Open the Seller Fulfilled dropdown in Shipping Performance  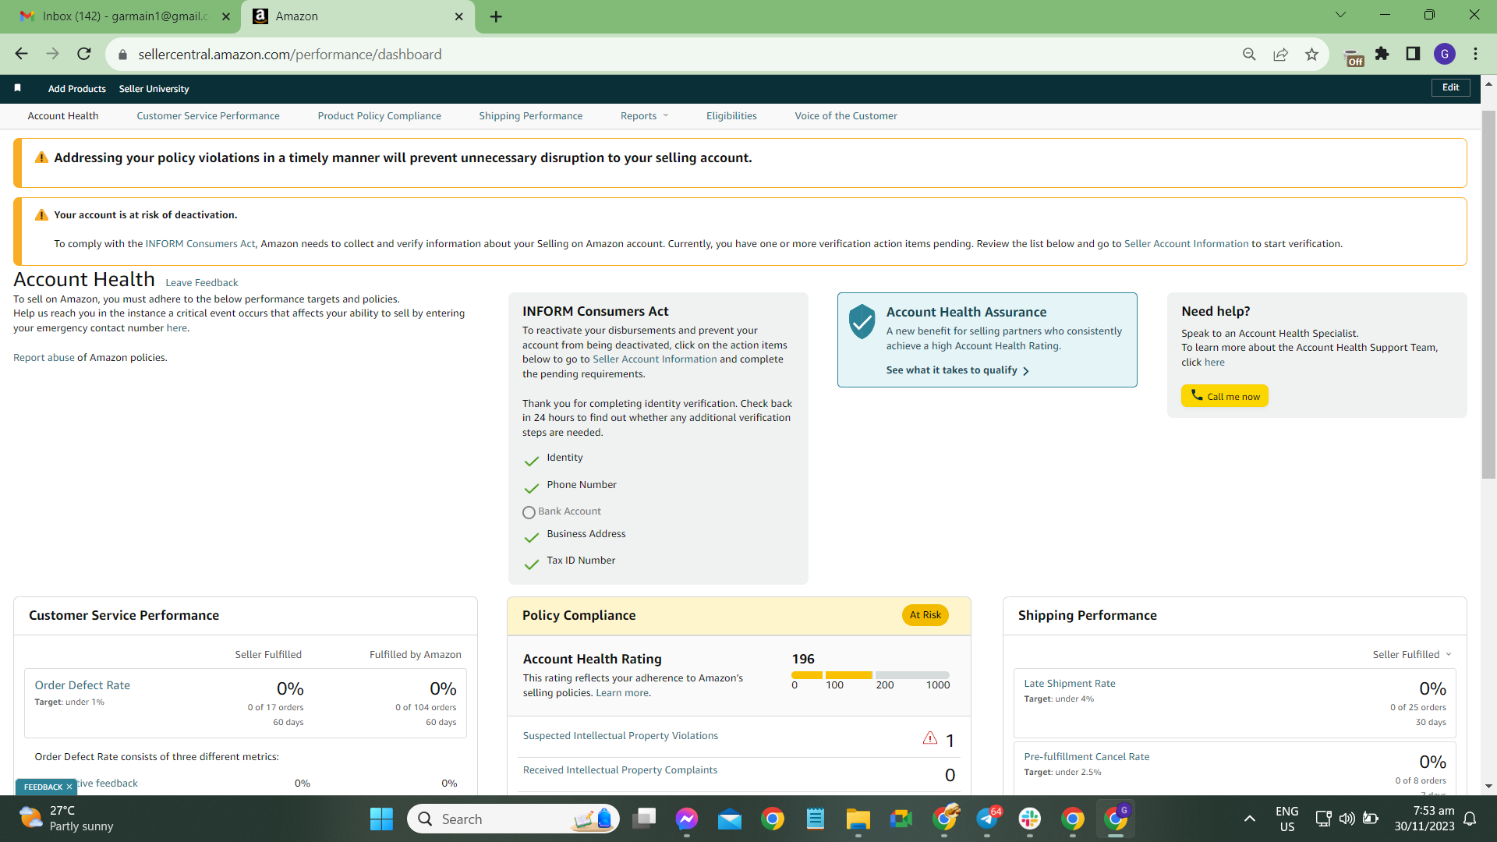pyautogui.click(x=1412, y=655)
